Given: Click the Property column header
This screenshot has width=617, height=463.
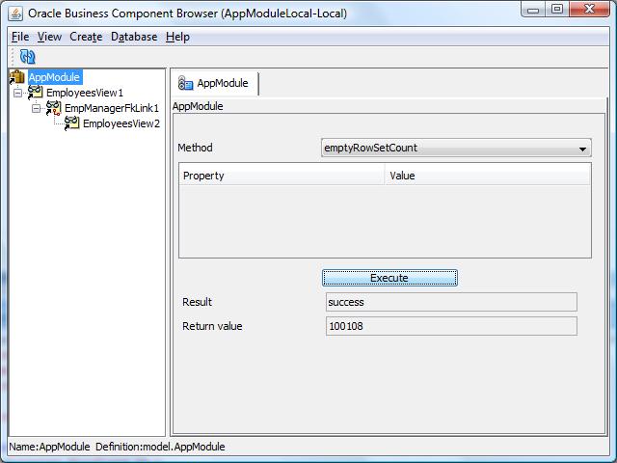Looking at the screenshot, I should click(x=282, y=176).
